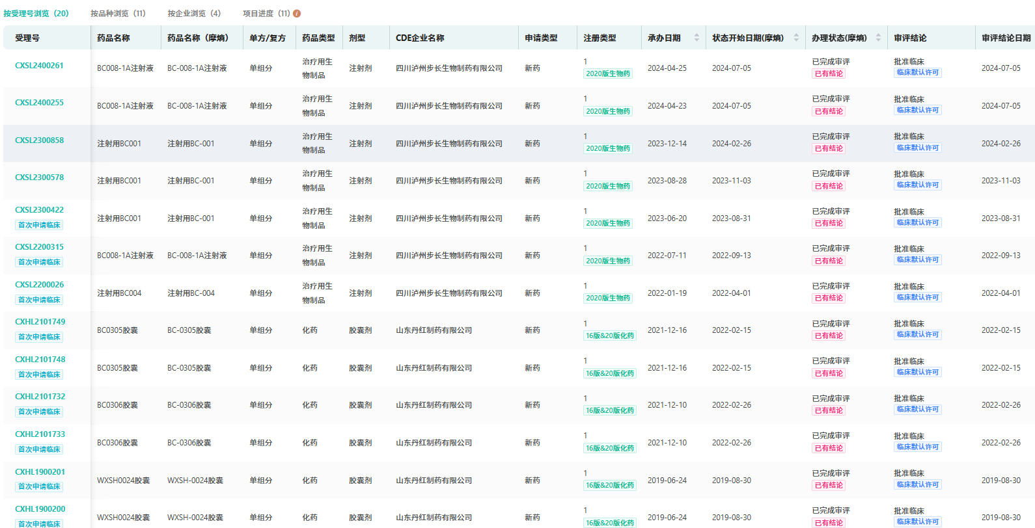1035x528 pixels.
Task: Click BC-0306胶囊 in row CXHL2101732
Action: click(189, 405)
